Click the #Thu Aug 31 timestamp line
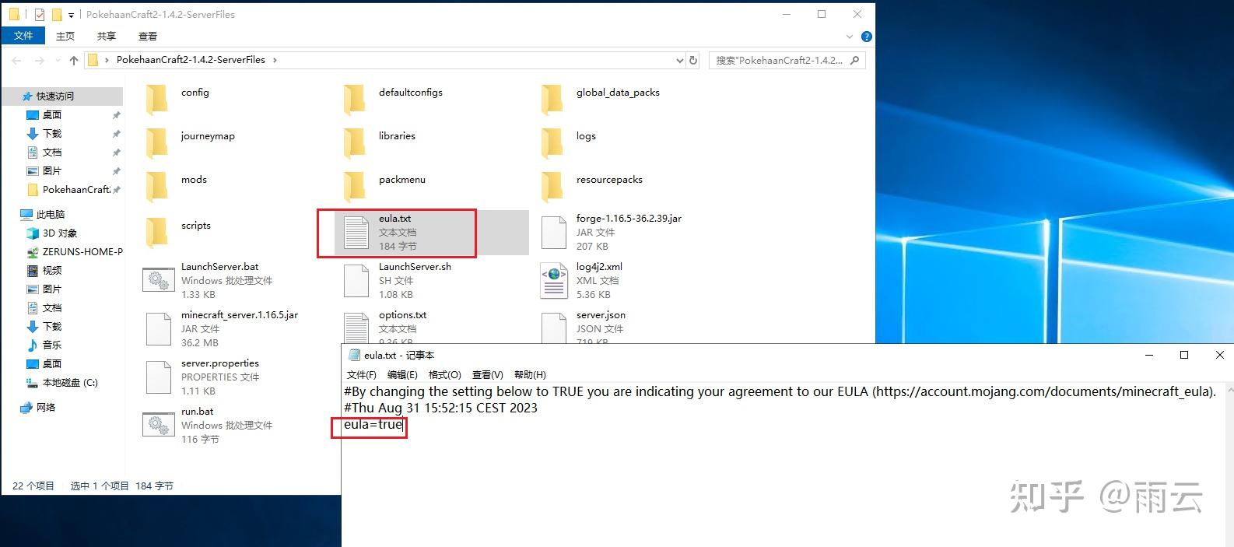1234x547 pixels. [x=440, y=408]
